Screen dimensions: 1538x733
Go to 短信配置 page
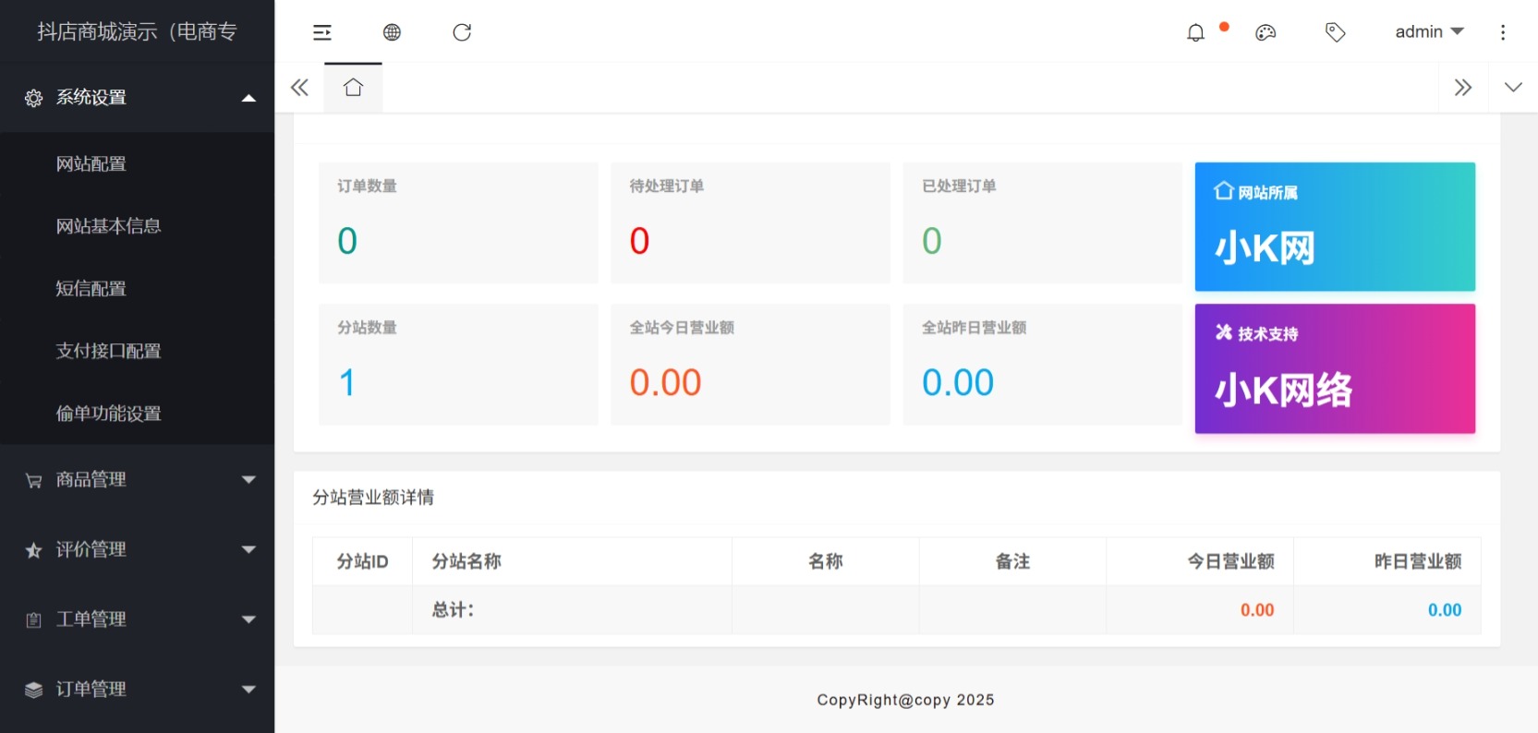(x=91, y=289)
